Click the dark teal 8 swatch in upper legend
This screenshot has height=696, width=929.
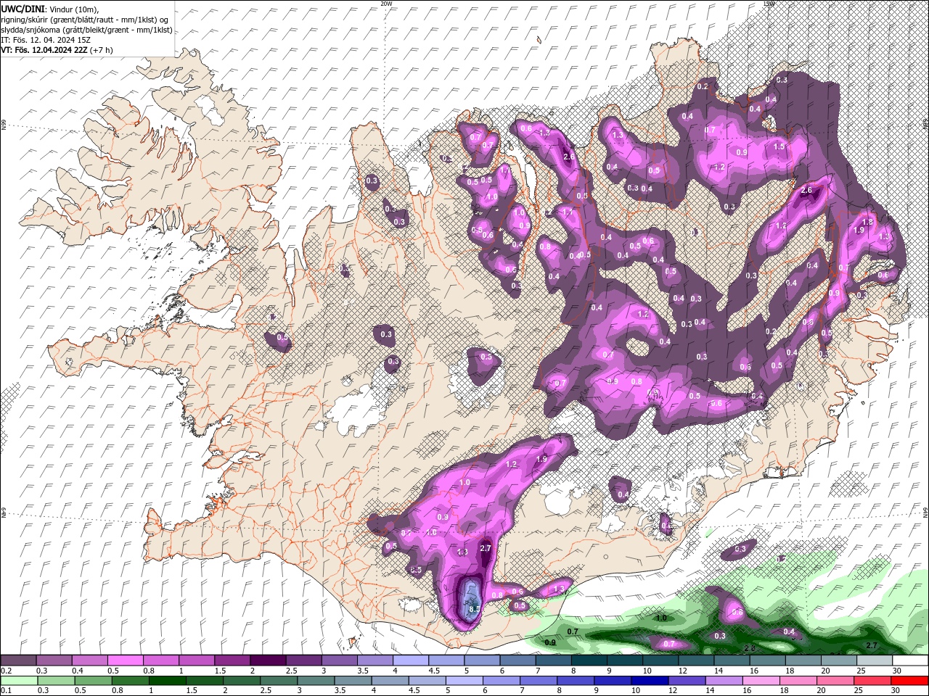[x=589, y=660]
